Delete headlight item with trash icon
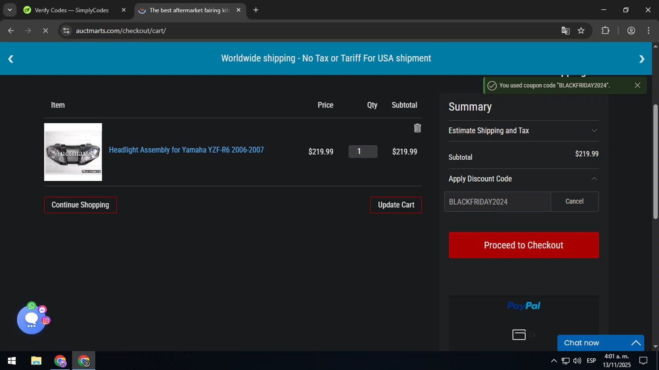 pyautogui.click(x=417, y=128)
